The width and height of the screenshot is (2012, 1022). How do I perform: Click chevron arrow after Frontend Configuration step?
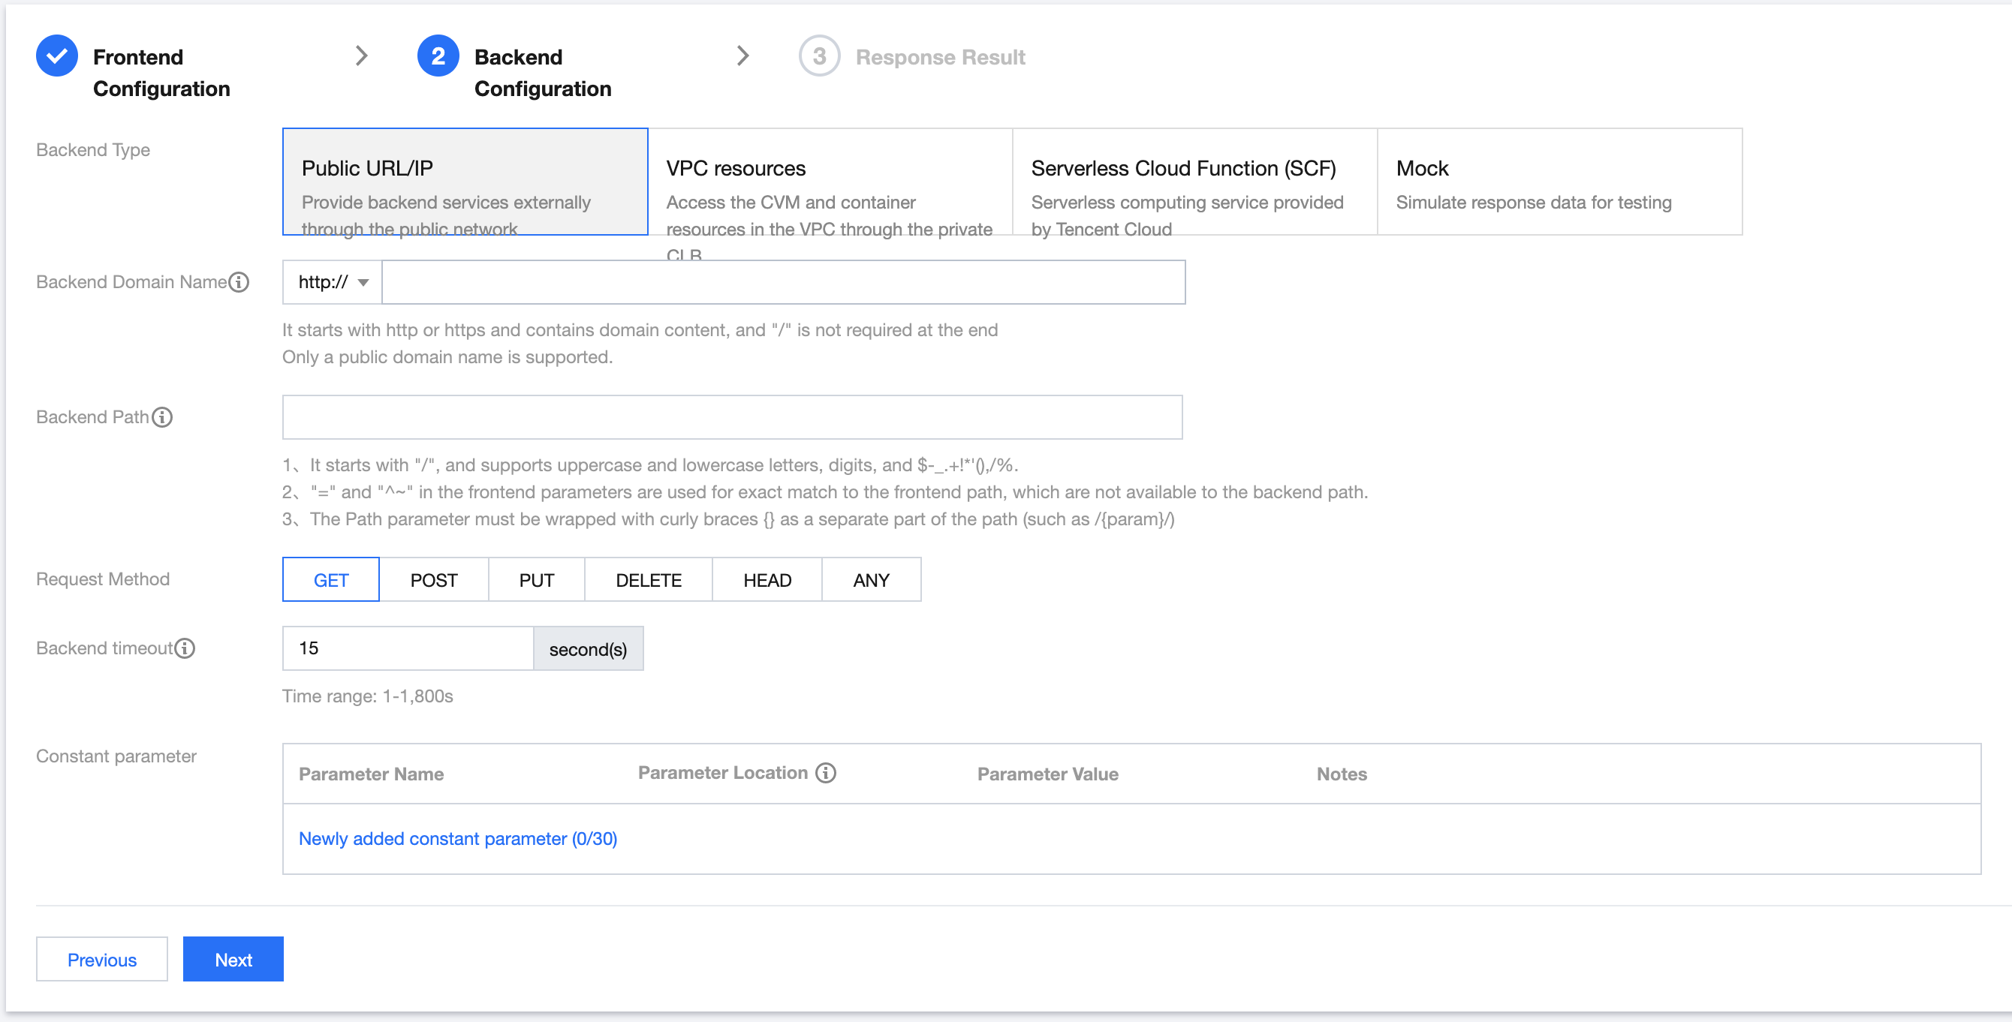coord(361,56)
